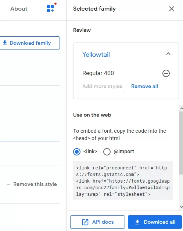The image size is (183, 231).
Task: Collapse the Yellowtail family section
Action: (168, 54)
